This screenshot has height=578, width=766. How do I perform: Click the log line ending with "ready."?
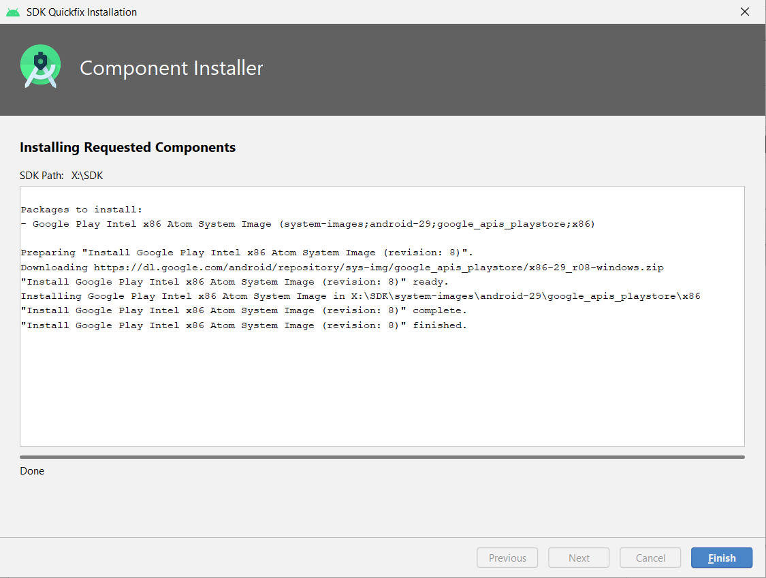coord(235,282)
